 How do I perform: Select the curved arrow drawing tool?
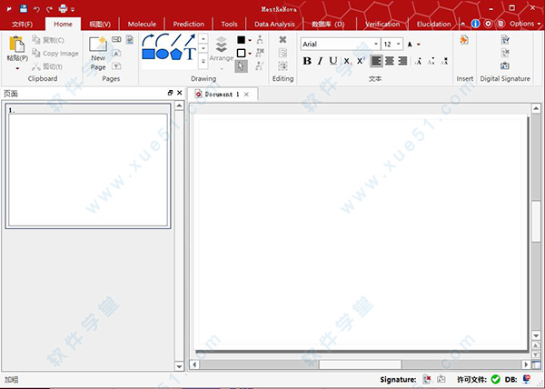coord(148,40)
